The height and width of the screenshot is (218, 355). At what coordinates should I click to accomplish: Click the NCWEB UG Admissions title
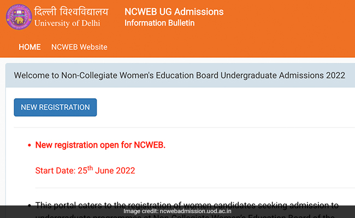(174, 12)
